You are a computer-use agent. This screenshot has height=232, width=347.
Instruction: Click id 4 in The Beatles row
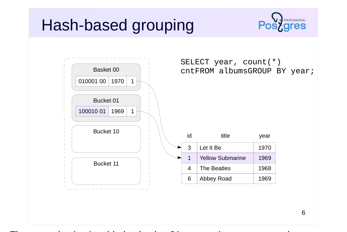(189, 168)
